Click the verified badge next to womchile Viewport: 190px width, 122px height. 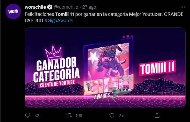pyautogui.click(x=50, y=7)
